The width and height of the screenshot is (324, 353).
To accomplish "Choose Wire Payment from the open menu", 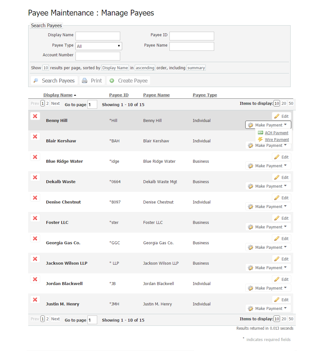I will (277, 140).
